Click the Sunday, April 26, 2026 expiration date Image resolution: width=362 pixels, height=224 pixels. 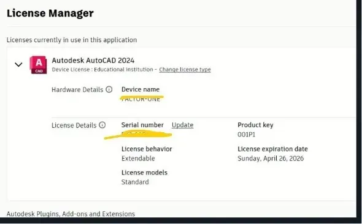click(x=271, y=159)
